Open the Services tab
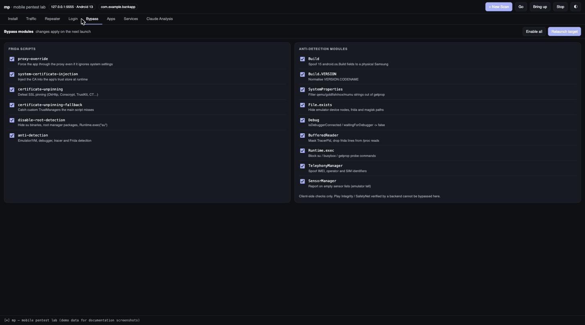This screenshot has height=325, width=585. click(131, 19)
